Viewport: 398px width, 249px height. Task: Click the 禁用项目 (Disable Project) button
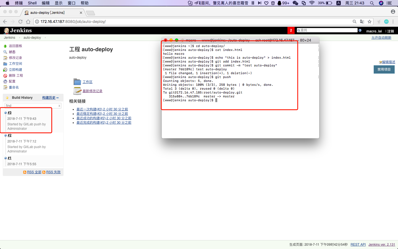384,69
